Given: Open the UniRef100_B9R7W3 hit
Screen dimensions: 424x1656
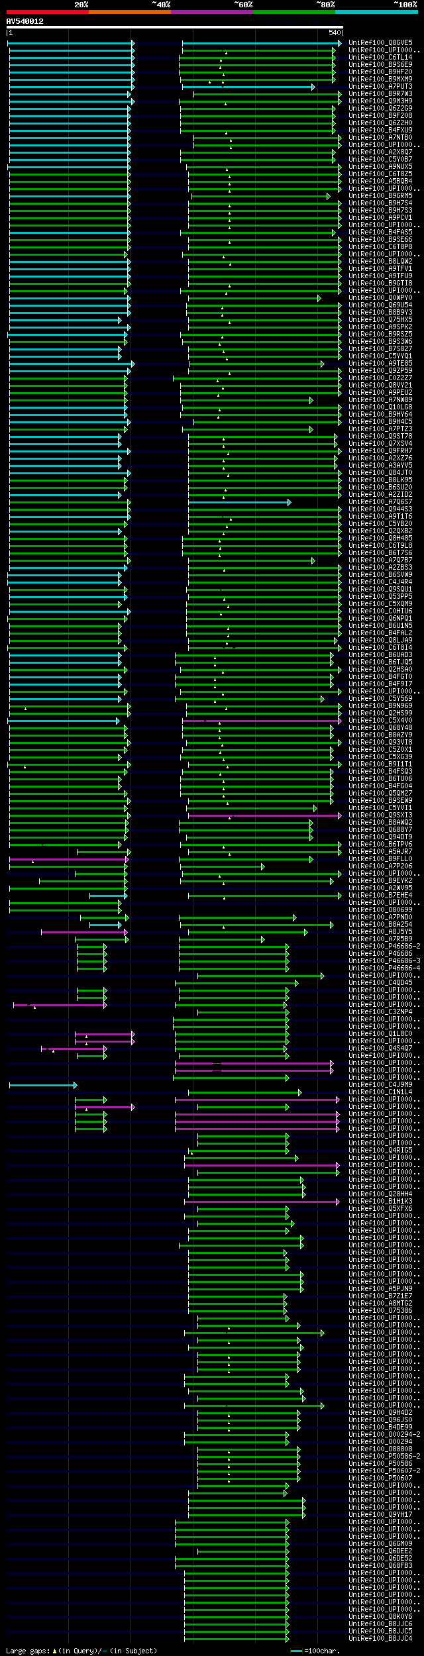Looking at the screenshot, I should [380, 93].
